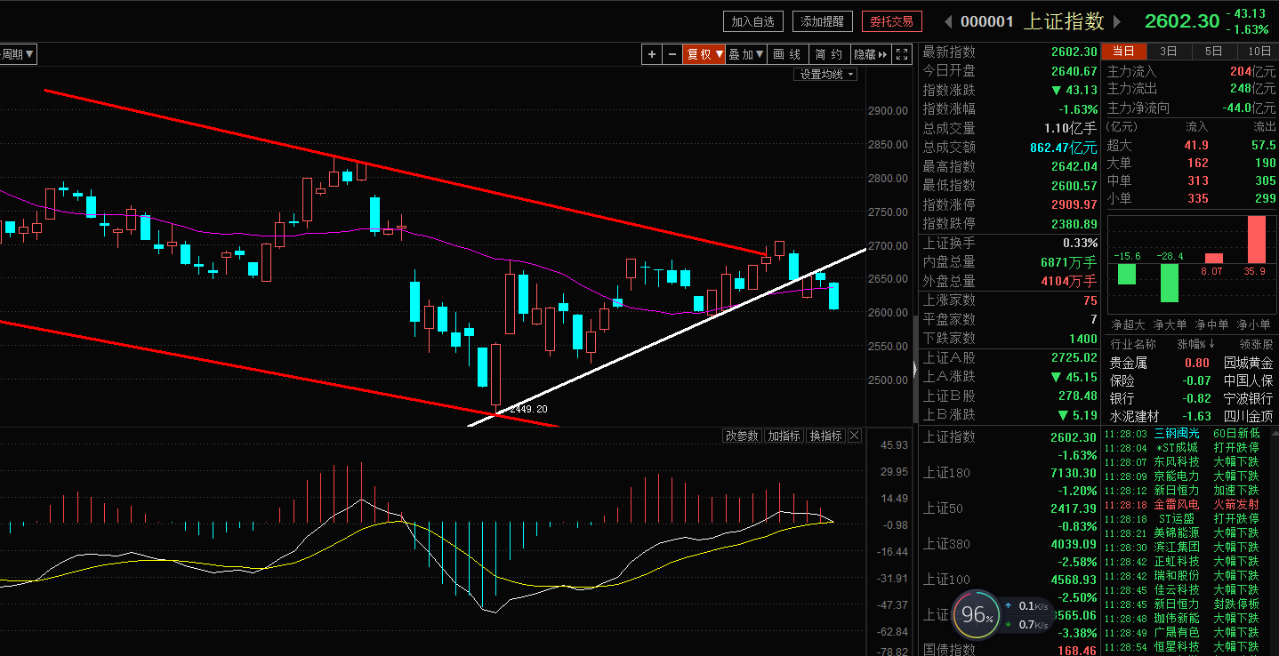Click 换指标 button
This screenshot has width=1279, height=656.
tap(825, 436)
